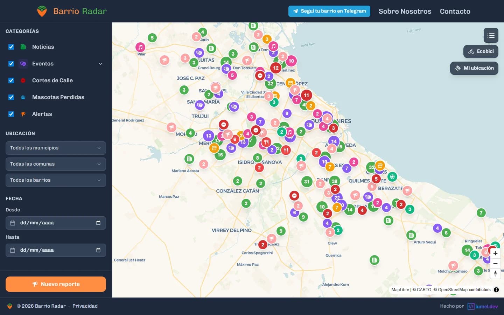This screenshot has width=504, height=315.
Task: Expand the Eventos subcategories chevron
Action: 100,64
